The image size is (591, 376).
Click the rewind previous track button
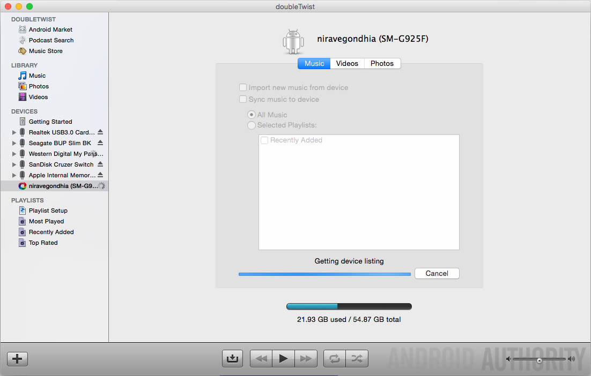click(261, 358)
